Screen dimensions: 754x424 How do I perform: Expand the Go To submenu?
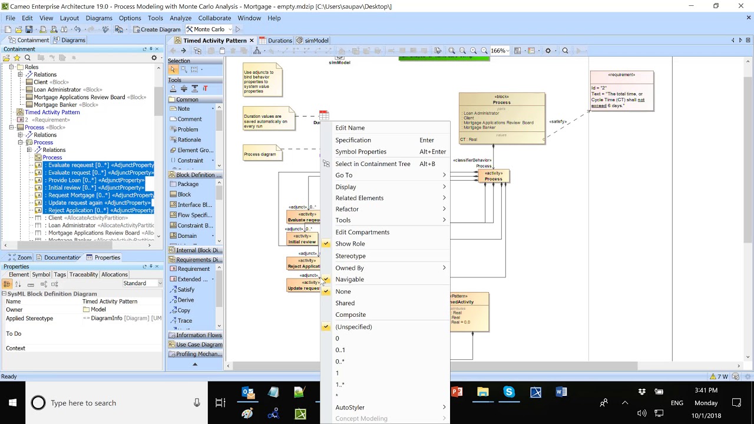coord(385,175)
